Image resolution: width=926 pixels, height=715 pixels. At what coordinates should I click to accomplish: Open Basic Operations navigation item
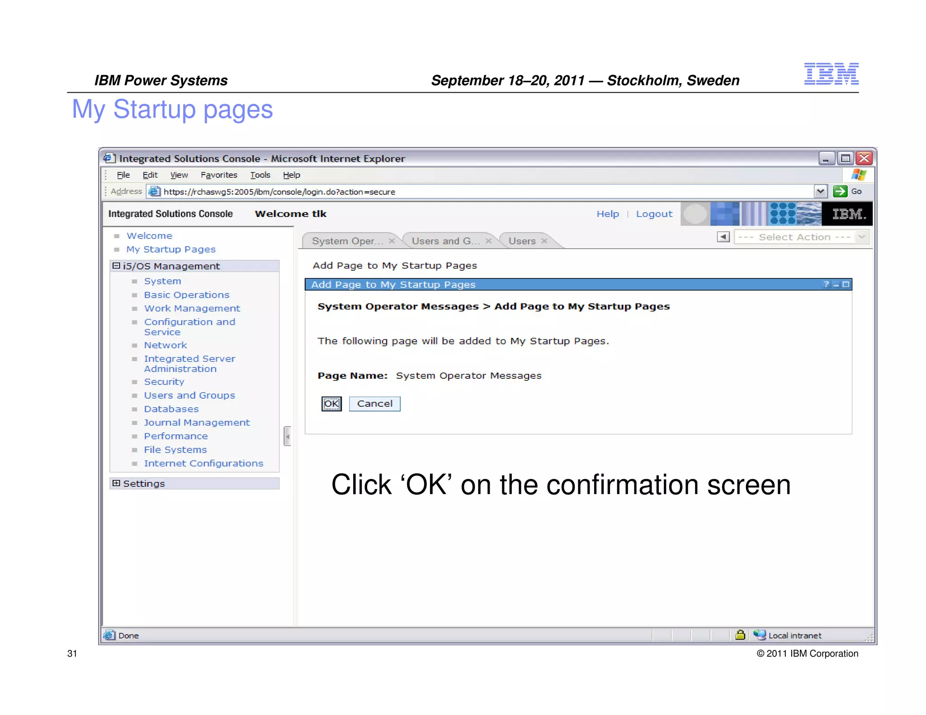click(x=187, y=295)
